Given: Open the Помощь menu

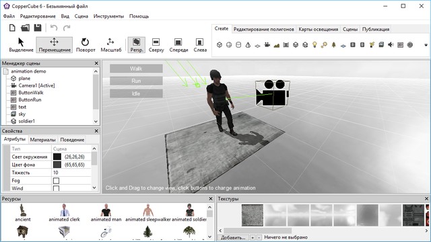Looking at the screenshot, I should (139, 16).
